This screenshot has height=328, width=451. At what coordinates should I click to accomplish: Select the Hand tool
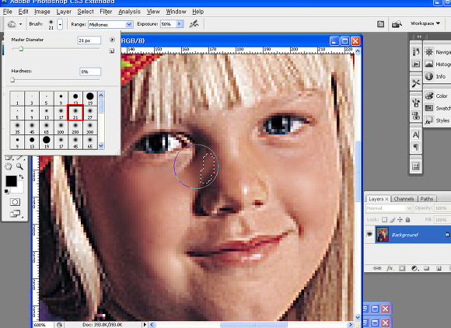coord(9,166)
